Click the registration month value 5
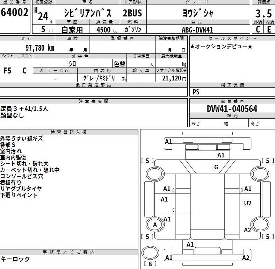Viewport: 275px width, 269px height. tap(43, 29)
